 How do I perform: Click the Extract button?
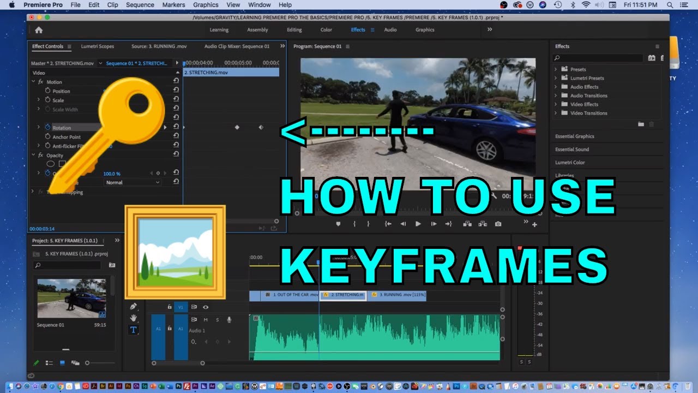click(x=483, y=224)
